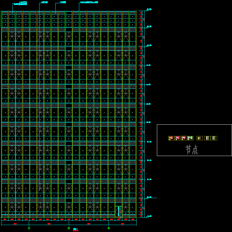Click the first leader annotation at top-left
This screenshot has width=232, height=232.
point(20,3)
